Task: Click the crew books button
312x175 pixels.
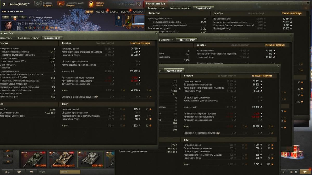Action: pos(15,17)
